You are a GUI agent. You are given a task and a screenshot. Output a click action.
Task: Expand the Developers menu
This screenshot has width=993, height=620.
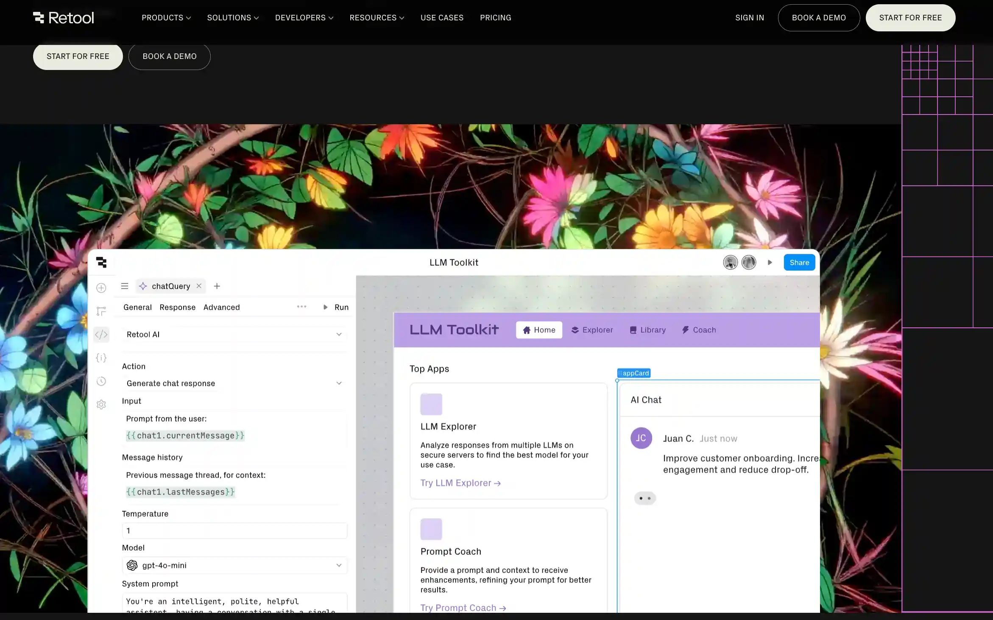pyautogui.click(x=304, y=18)
